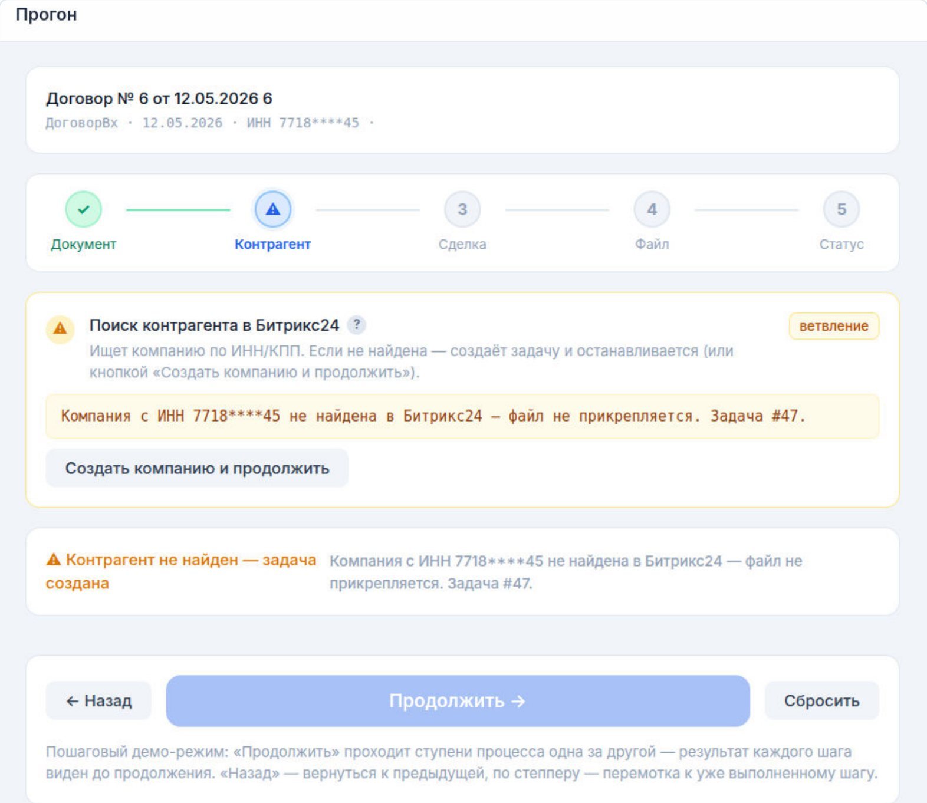
Task: Click the description text starting with Ищет компанию по ИНН/КПП
Action: 412,361
